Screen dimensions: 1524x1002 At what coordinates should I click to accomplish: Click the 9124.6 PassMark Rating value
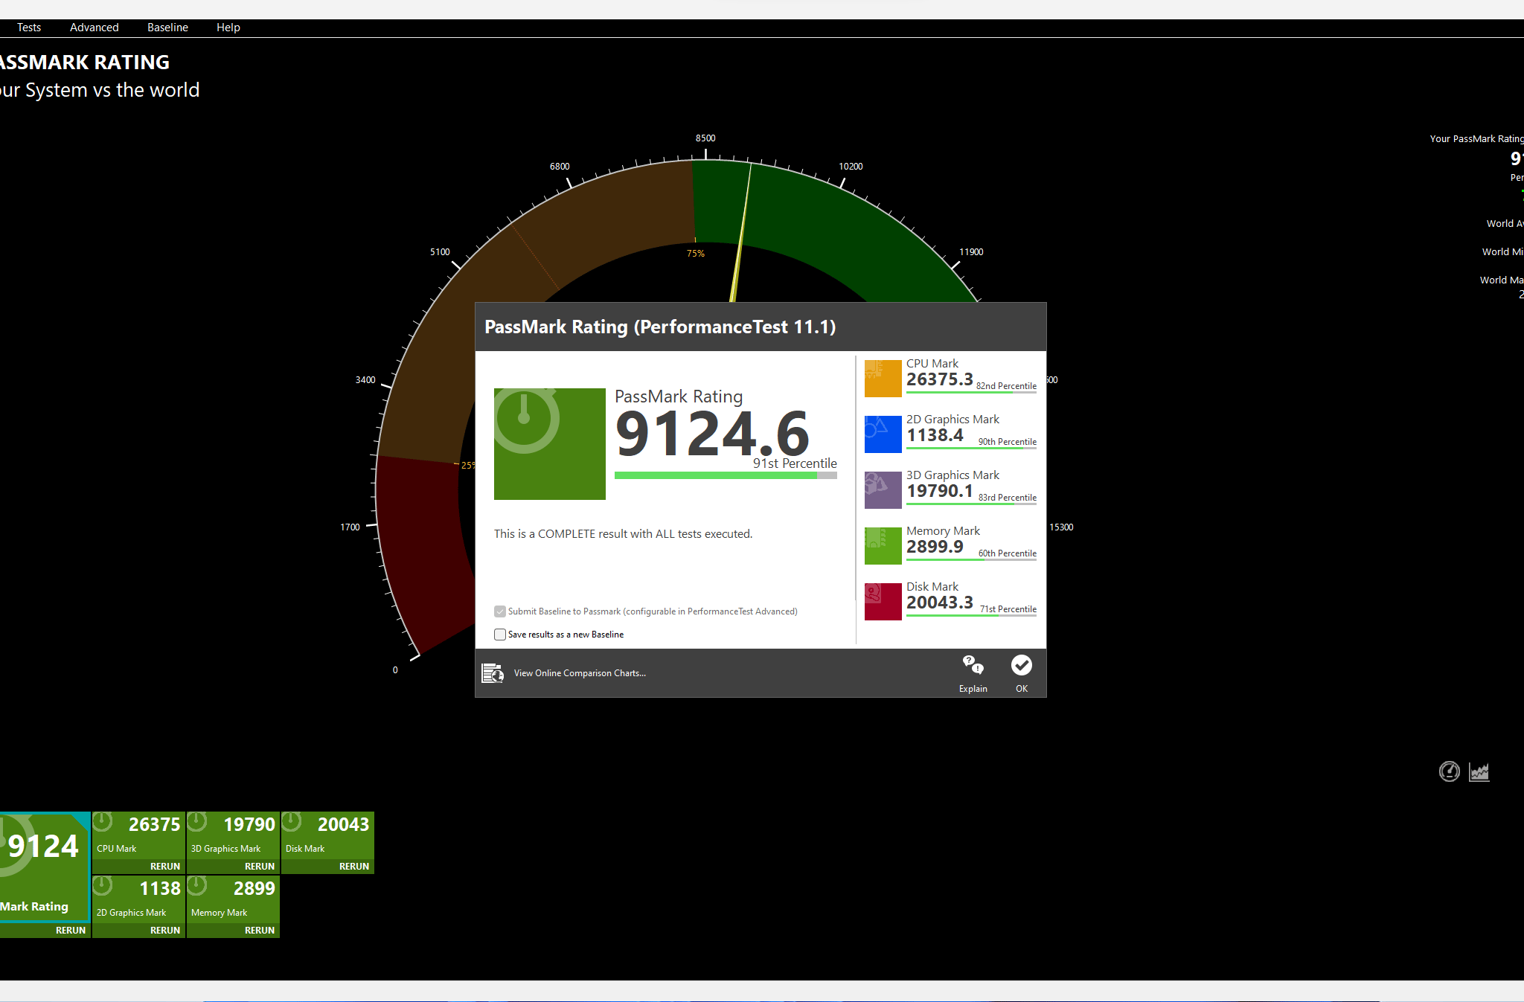coord(712,434)
